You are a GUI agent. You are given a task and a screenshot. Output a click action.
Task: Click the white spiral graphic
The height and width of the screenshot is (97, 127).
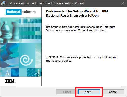pyautogui.click(x=26, y=60)
